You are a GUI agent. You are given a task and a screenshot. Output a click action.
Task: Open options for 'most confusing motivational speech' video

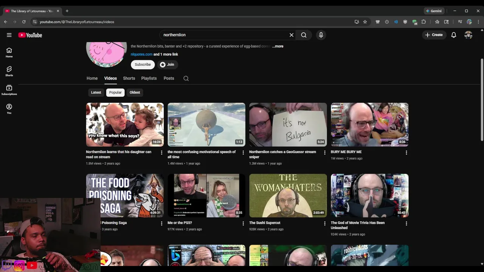pos(243,153)
